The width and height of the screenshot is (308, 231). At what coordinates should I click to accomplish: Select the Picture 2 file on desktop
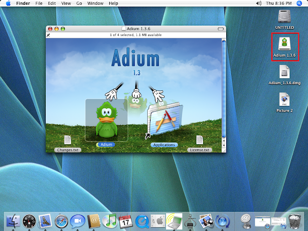tap(284, 100)
